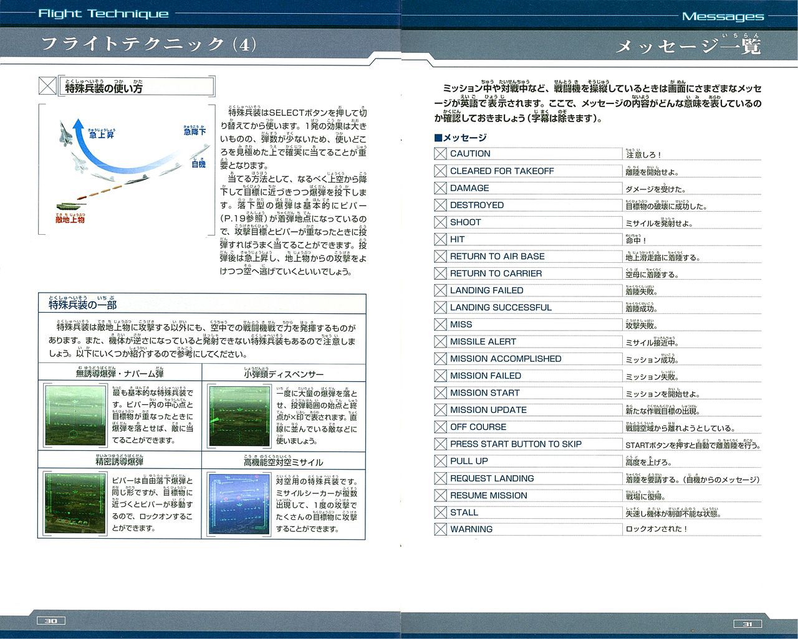Click page number 30
The width and height of the screenshot is (798, 639).
52,620
